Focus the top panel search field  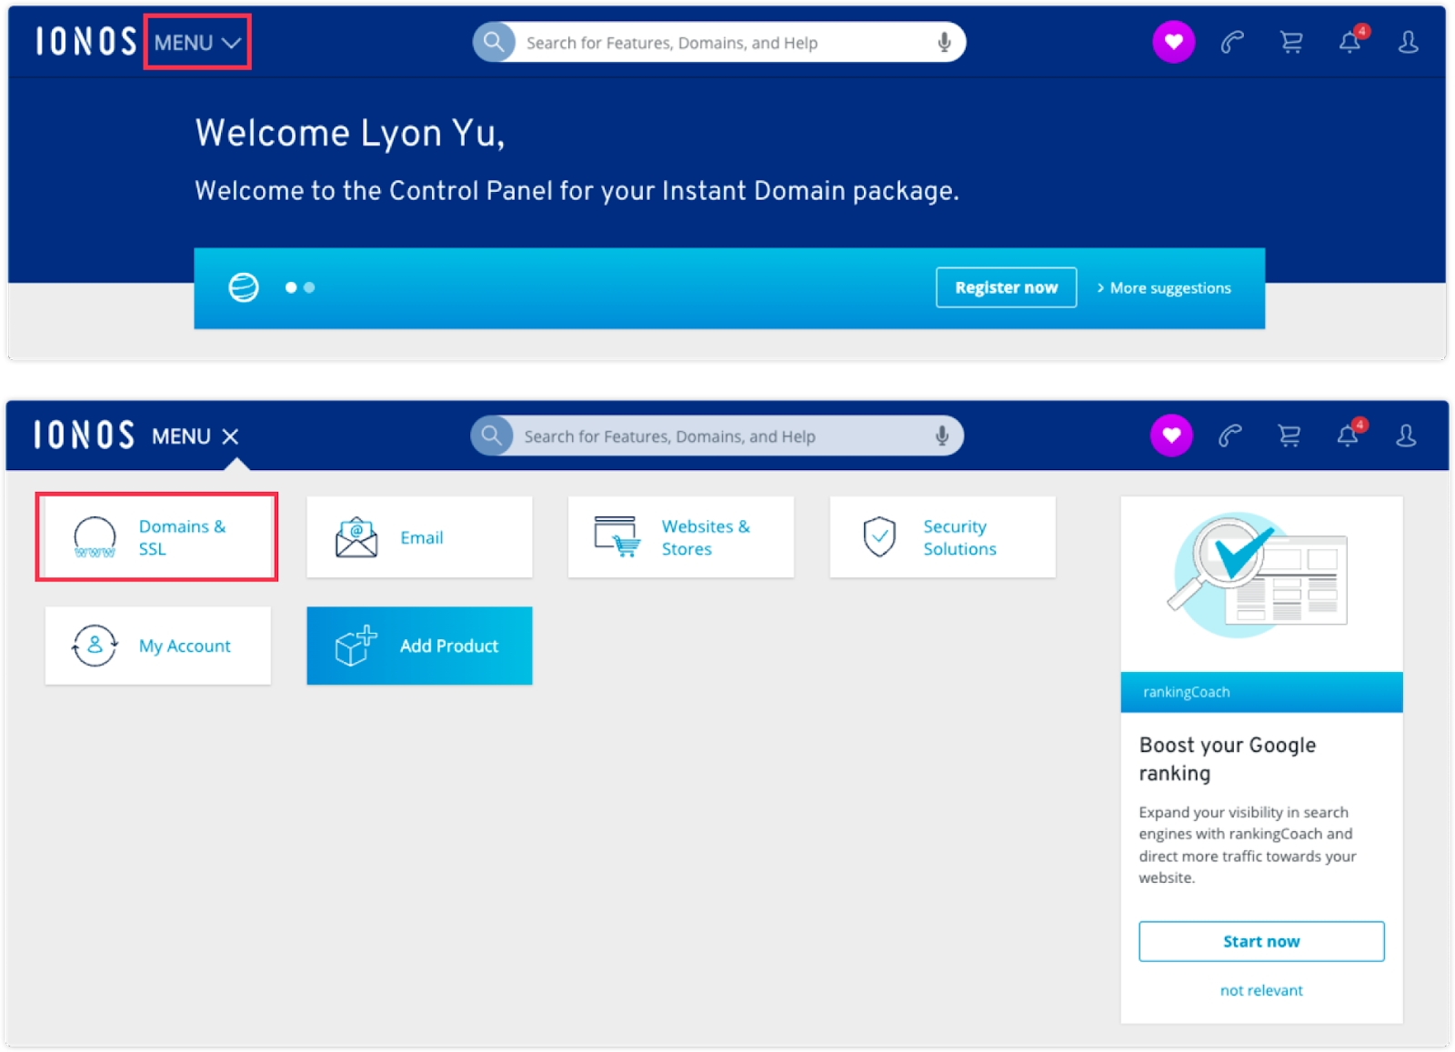click(719, 42)
